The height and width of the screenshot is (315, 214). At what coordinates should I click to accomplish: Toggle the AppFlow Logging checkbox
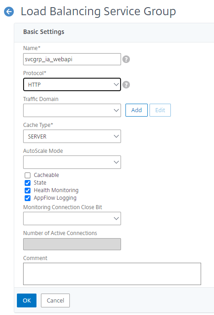[28, 198]
